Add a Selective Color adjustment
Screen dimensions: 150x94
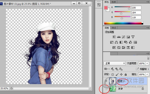128,48
